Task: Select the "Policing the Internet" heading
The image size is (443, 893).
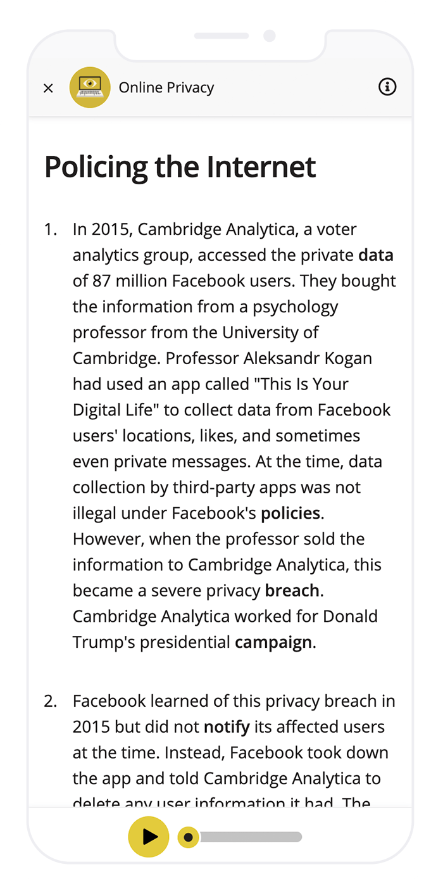Action: click(180, 167)
